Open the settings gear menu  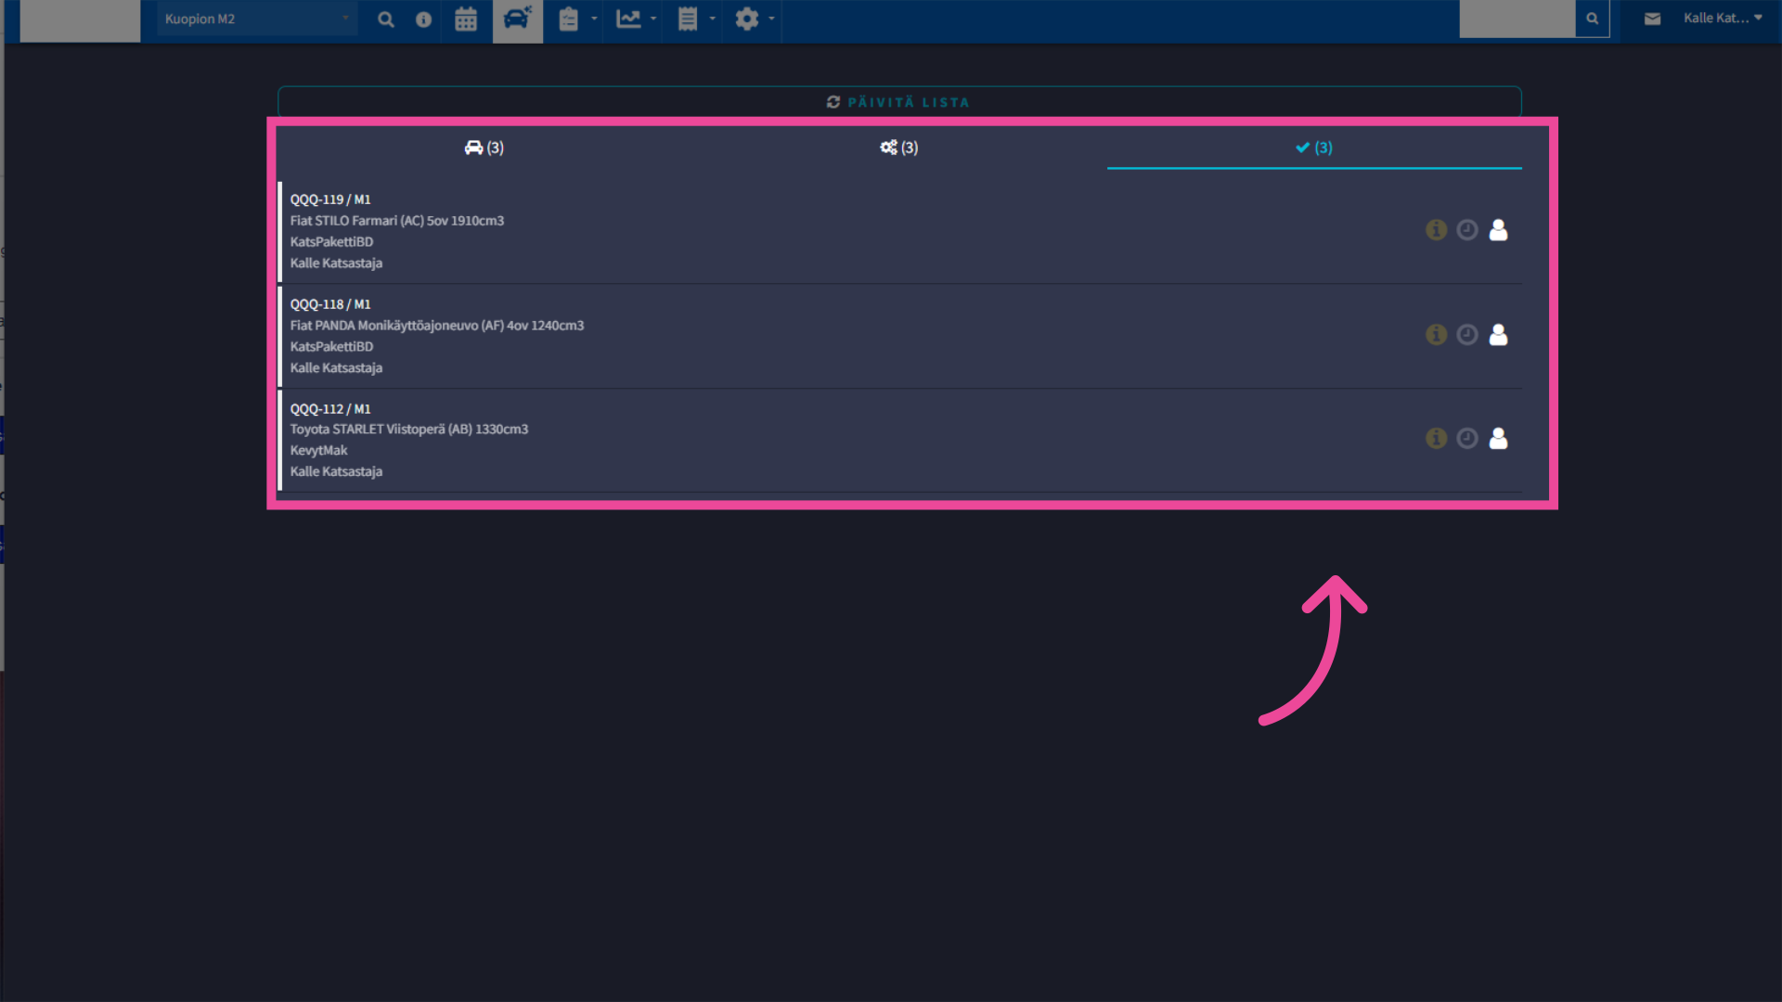(754, 19)
